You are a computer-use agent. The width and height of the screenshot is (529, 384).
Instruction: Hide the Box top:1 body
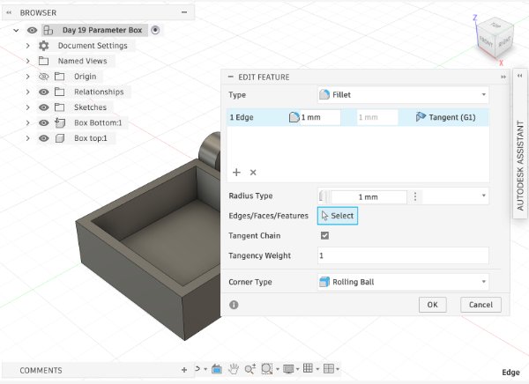click(43, 138)
